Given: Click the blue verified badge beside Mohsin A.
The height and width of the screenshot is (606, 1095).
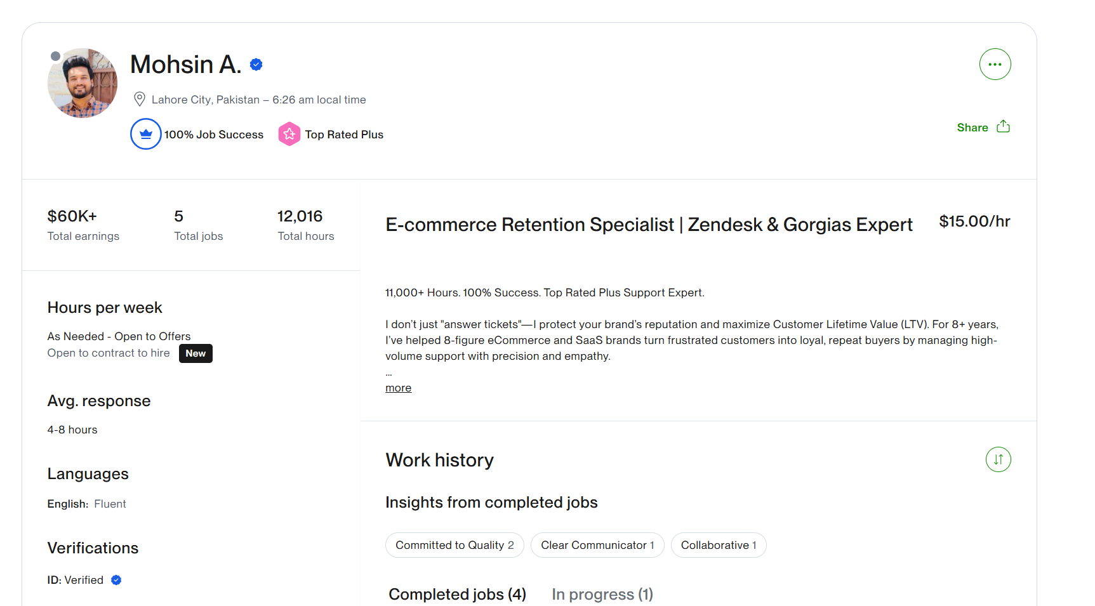Looking at the screenshot, I should coord(256,64).
